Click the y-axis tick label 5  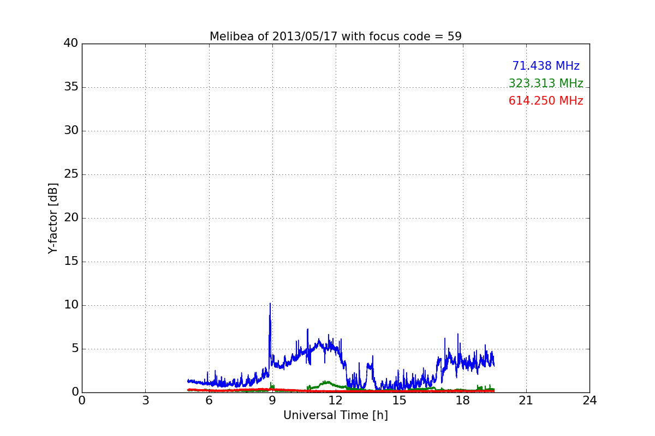click(x=75, y=349)
